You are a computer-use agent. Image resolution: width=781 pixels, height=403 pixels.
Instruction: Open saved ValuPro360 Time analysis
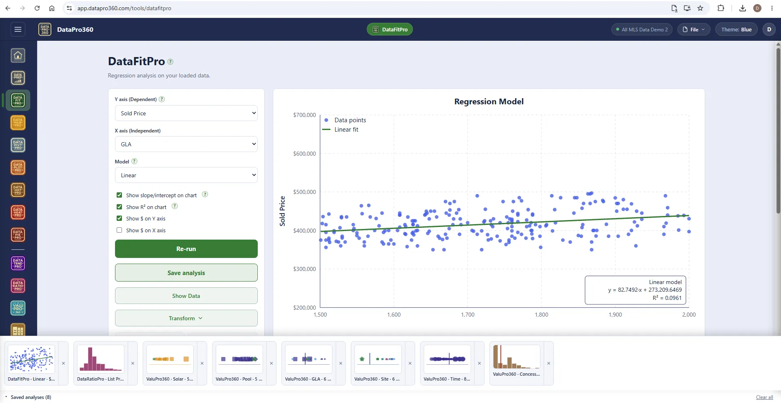tap(447, 363)
